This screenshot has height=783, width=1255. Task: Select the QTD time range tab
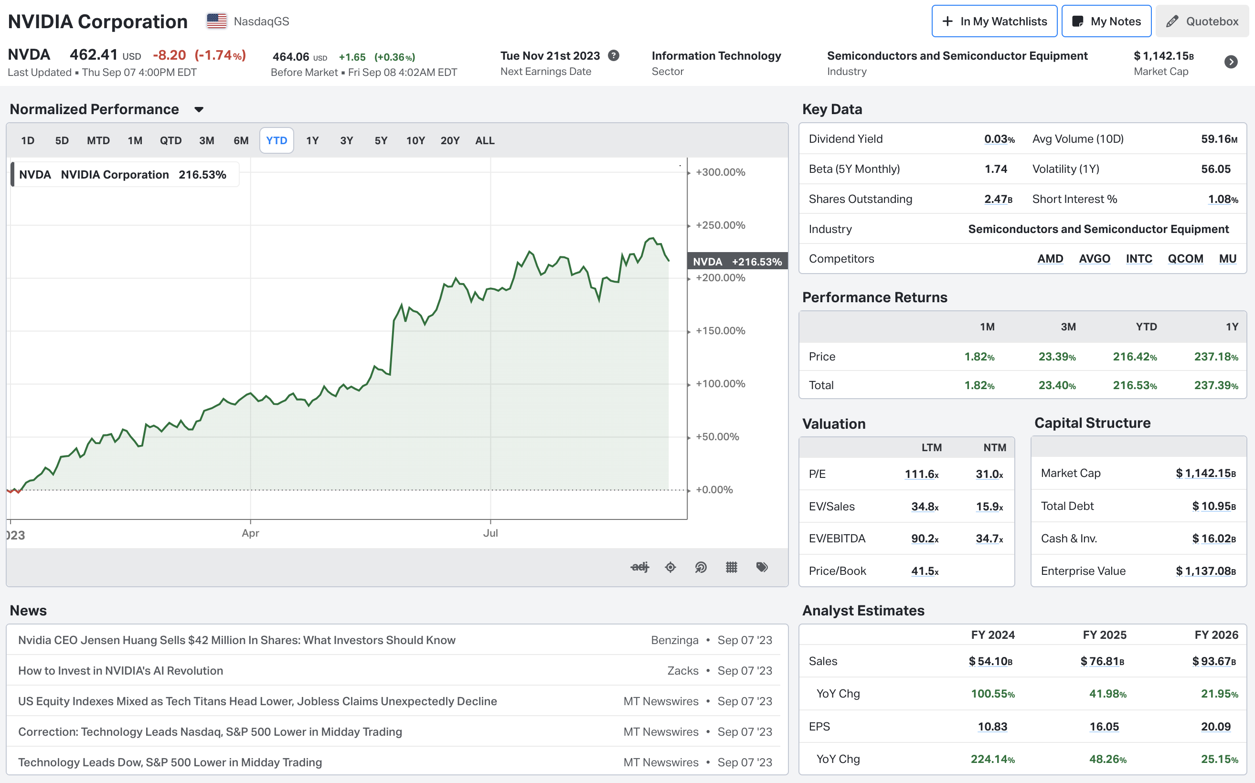tap(170, 140)
